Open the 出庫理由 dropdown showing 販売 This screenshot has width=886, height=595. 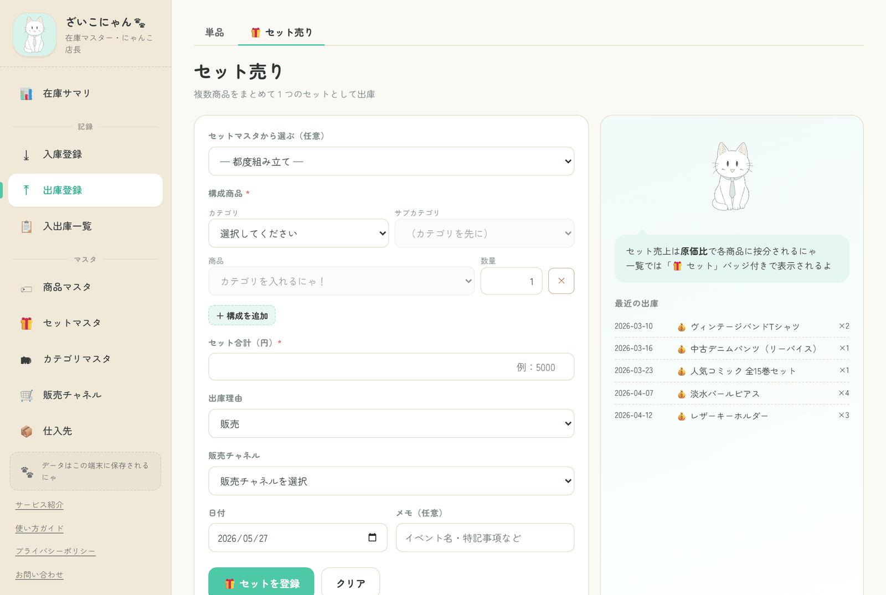(x=391, y=423)
